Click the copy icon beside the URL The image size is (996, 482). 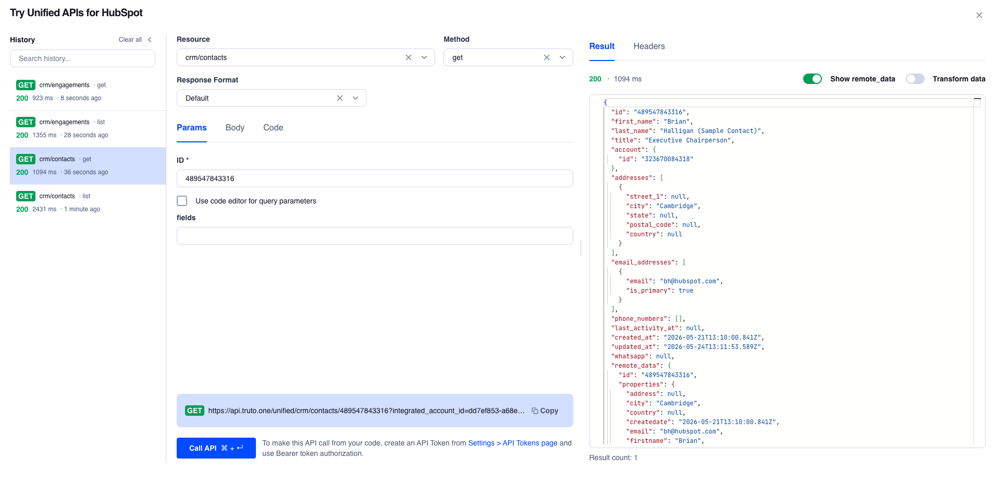(535, 411)
